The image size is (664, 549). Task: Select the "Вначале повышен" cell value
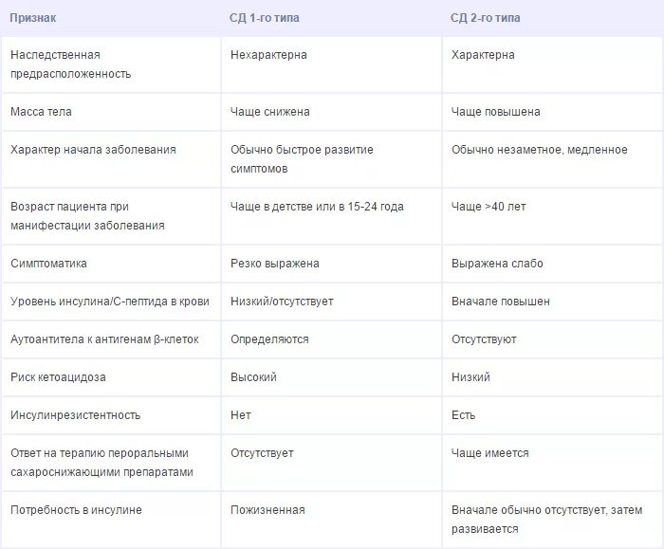pos(501,302)
